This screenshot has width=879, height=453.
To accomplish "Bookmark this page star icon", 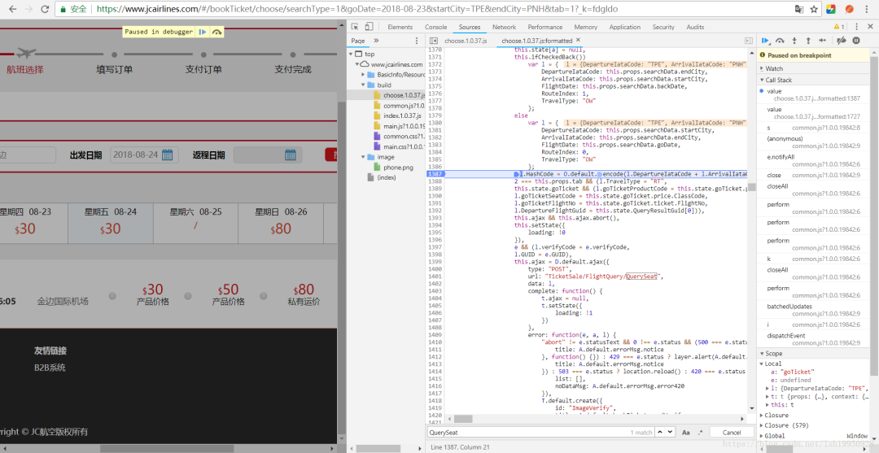I will [814, 9].
